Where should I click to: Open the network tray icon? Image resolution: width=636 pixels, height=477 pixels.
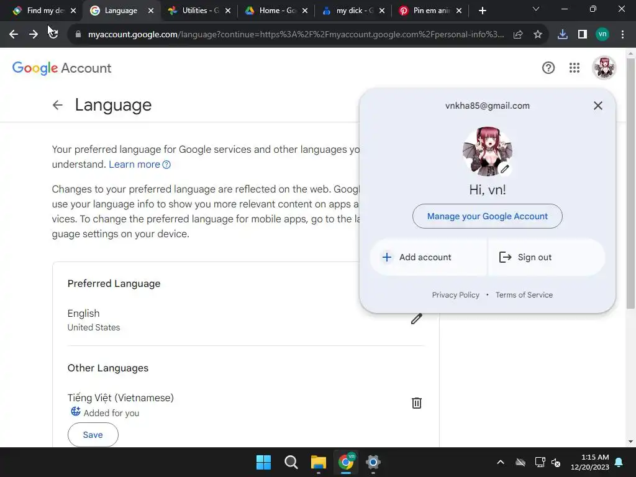pyautogui.click(x=540, y=462)
